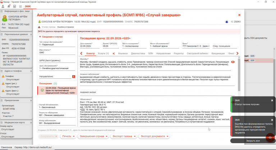Open the Место посещения dropdown

coord(134,46)
